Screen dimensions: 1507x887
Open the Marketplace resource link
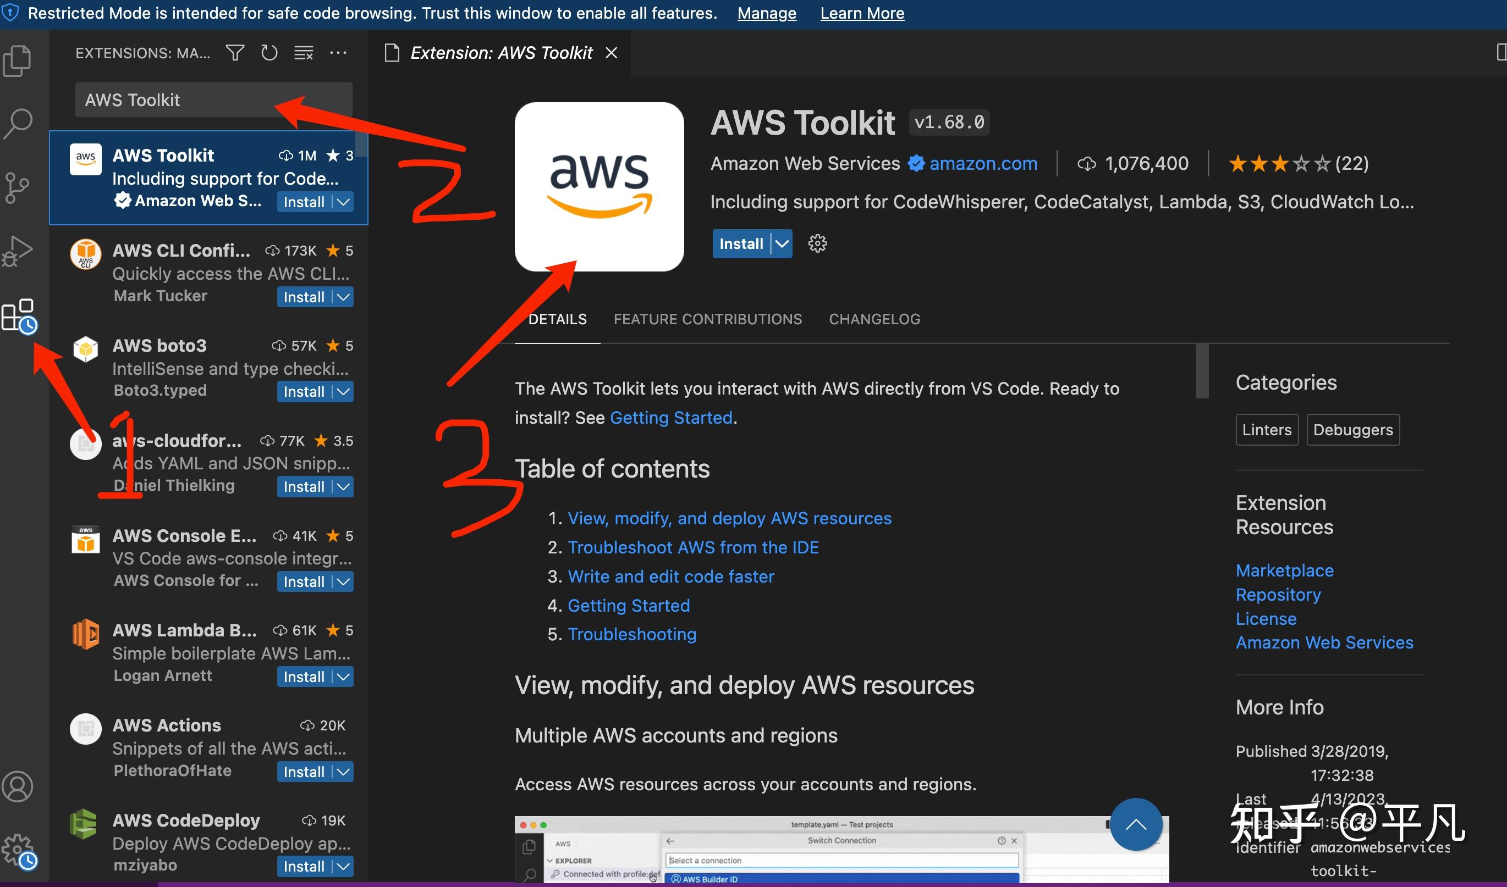[x=1285, y=571]
